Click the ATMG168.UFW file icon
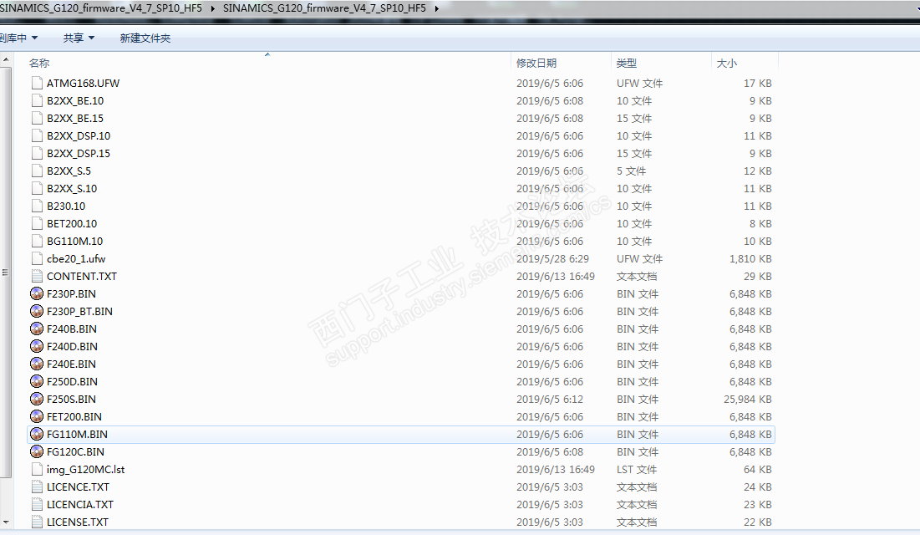The height and width of the screenshot is (535, 920). (37, 83)
